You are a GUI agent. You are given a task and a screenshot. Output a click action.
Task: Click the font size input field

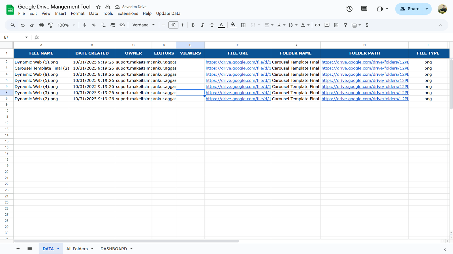click(x=173, y=25)
